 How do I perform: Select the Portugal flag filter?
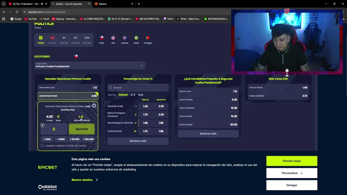pos(148,40)
